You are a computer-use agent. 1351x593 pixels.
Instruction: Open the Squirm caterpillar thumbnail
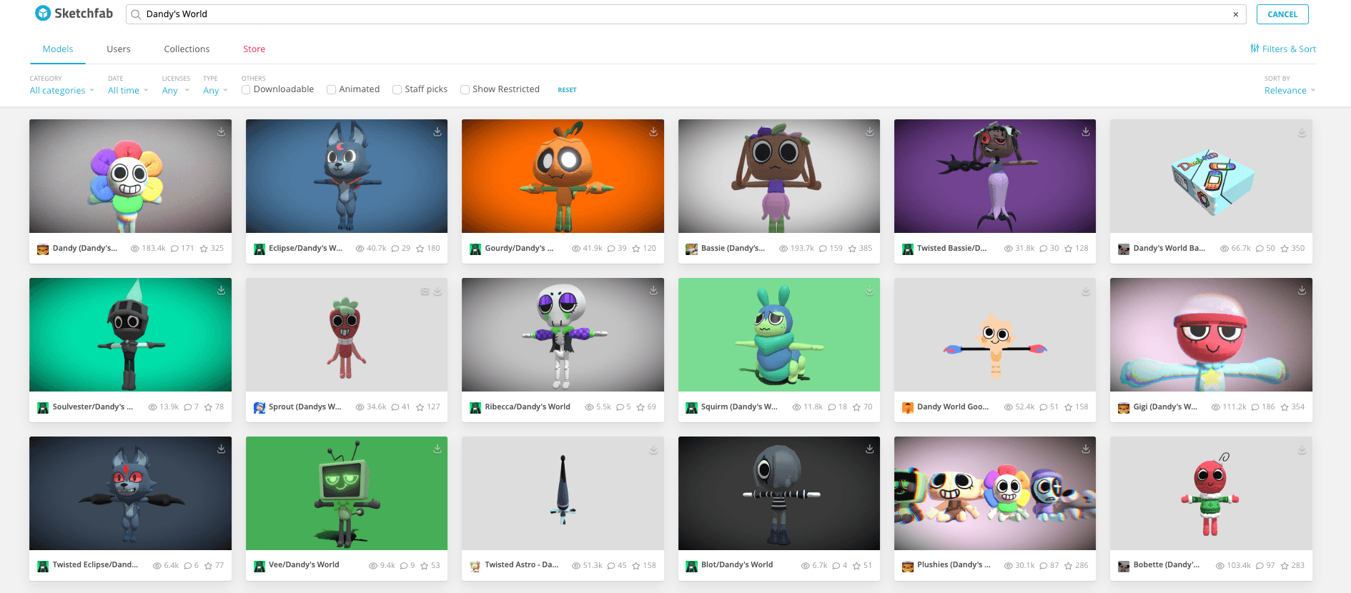tap(779, 334)
